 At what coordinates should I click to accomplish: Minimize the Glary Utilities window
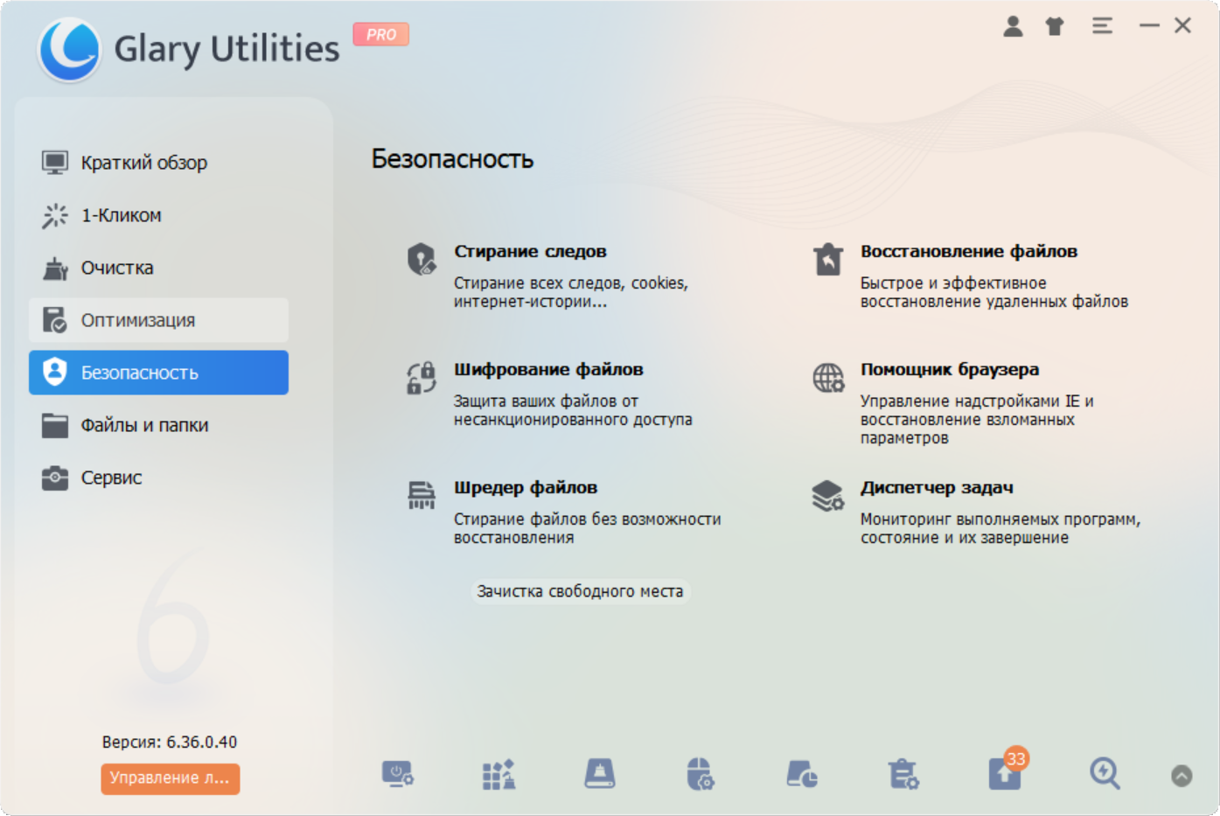tap(1149, 26)
